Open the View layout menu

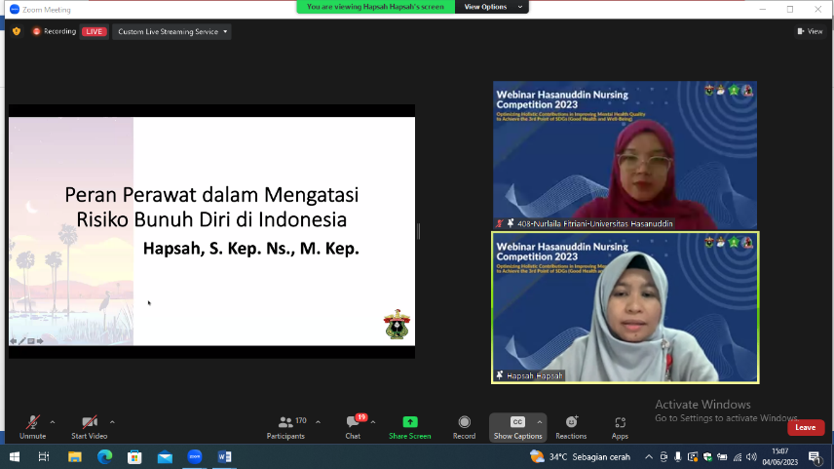(810, 31)
